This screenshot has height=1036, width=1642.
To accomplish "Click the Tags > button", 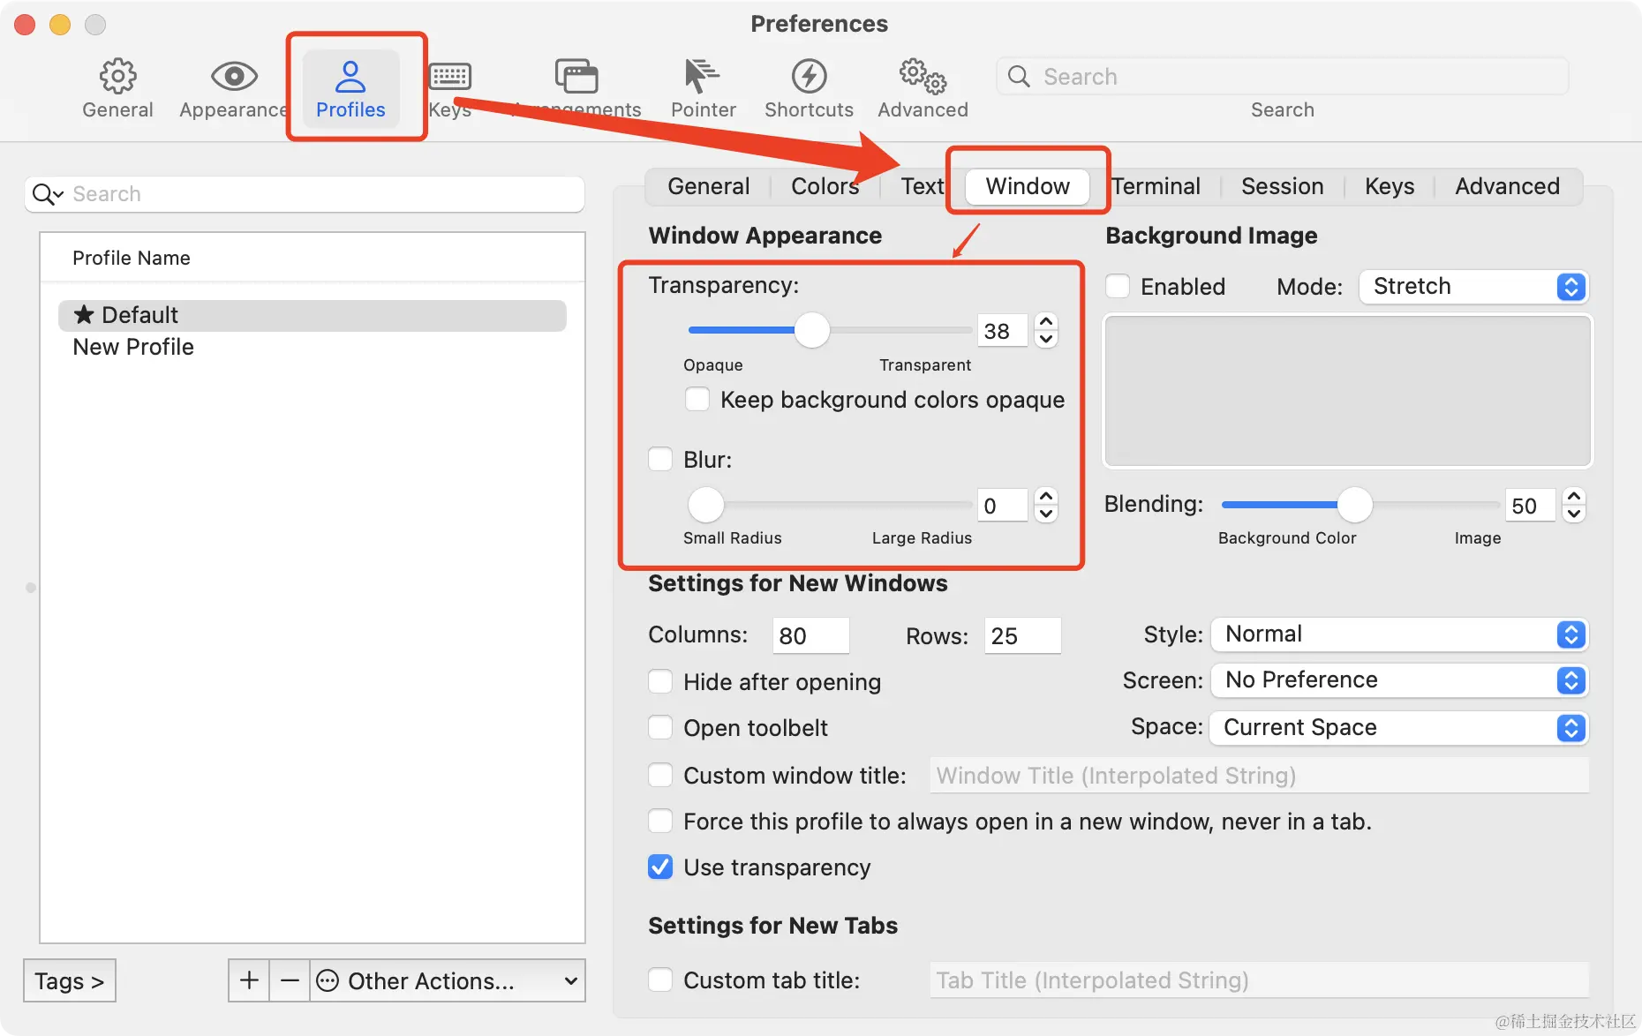I will pyautogui.click(x=70, y=980).
